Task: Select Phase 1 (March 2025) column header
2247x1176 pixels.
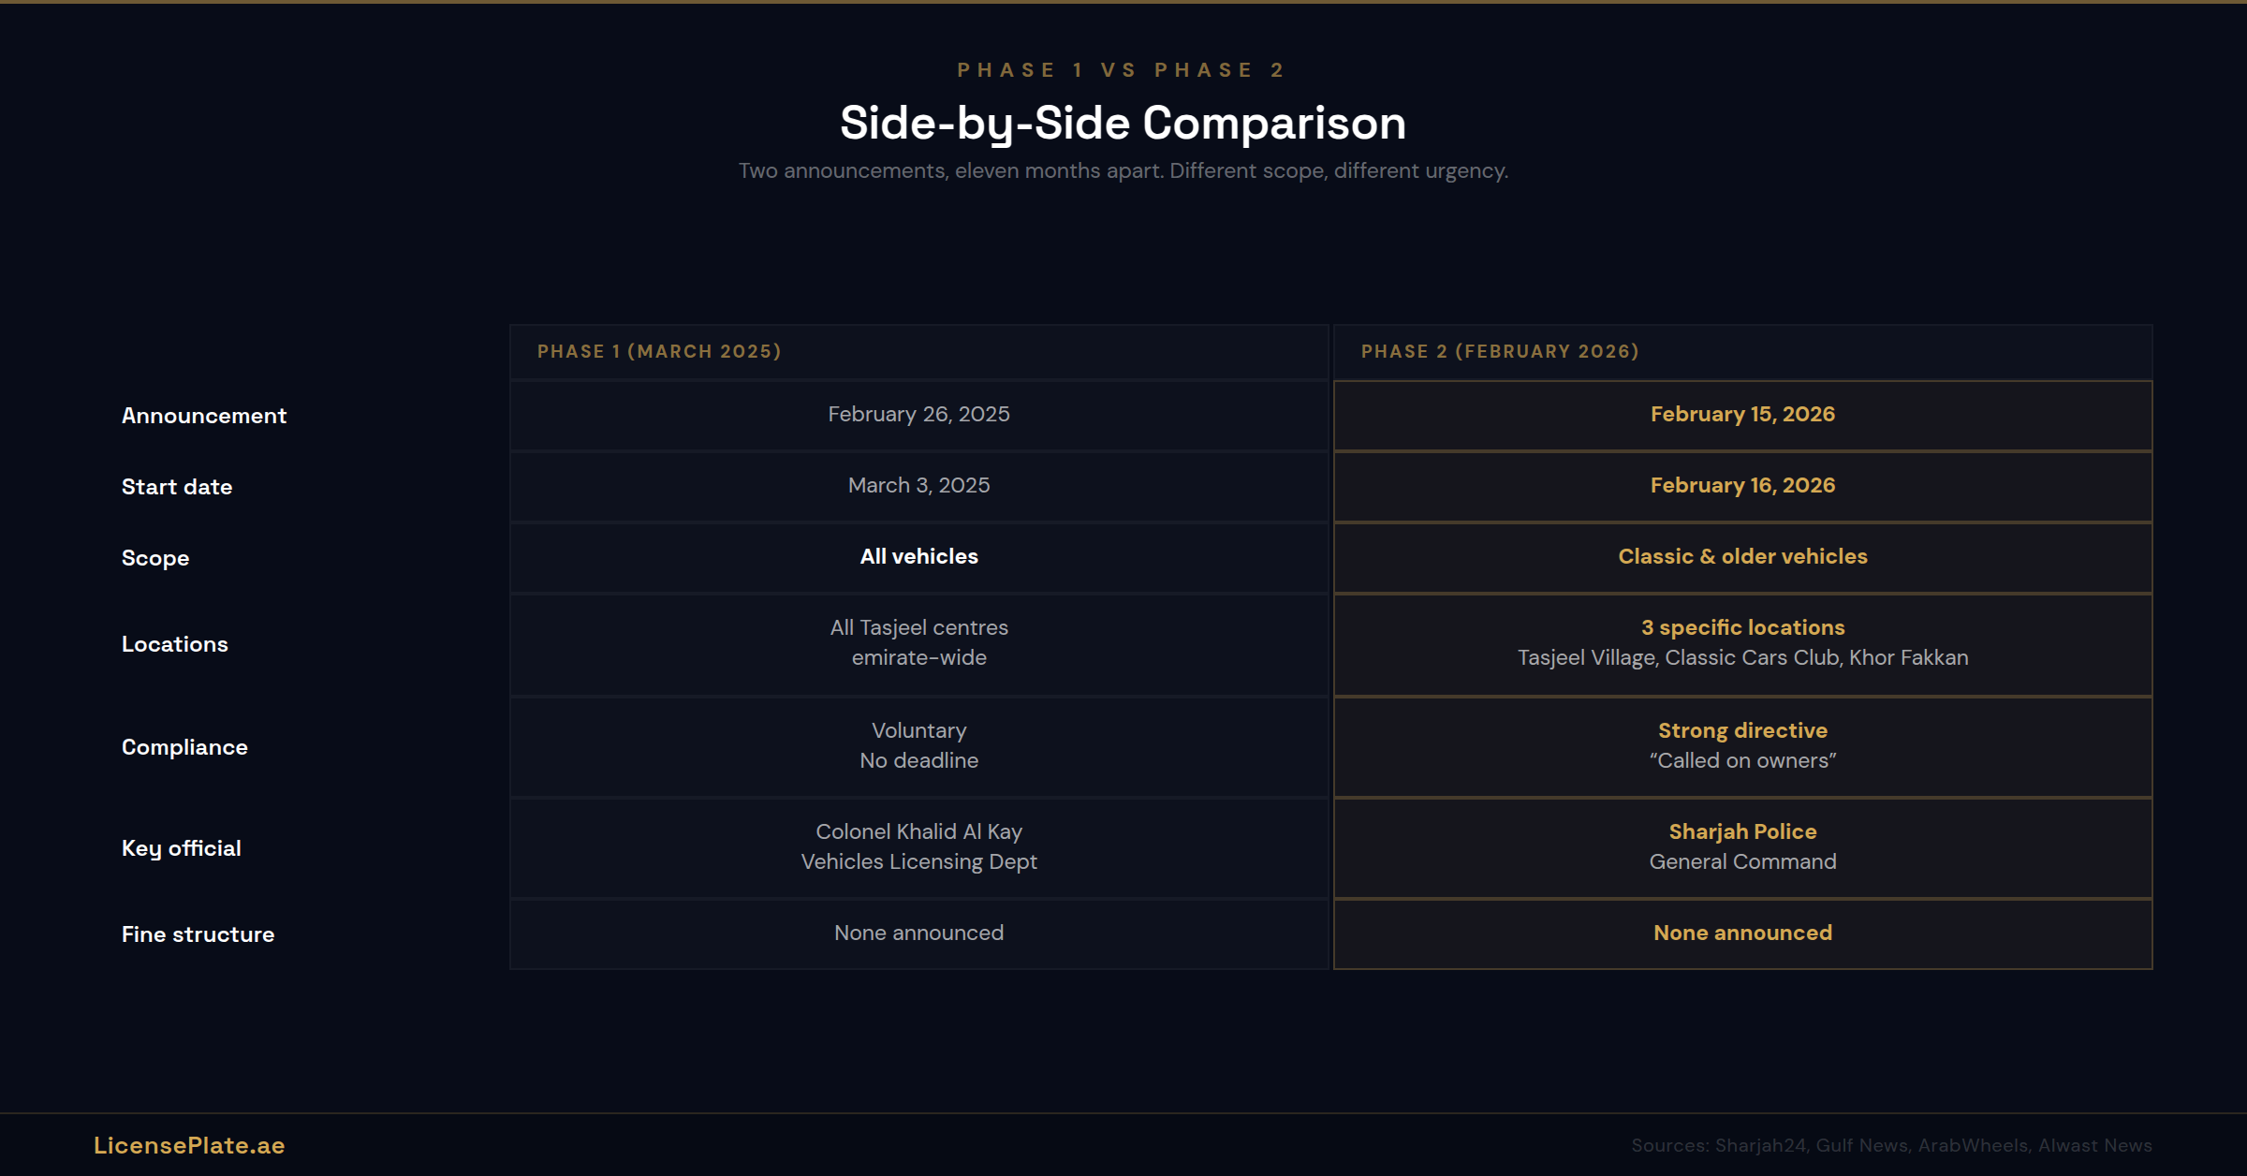Action: click(659, 351)
